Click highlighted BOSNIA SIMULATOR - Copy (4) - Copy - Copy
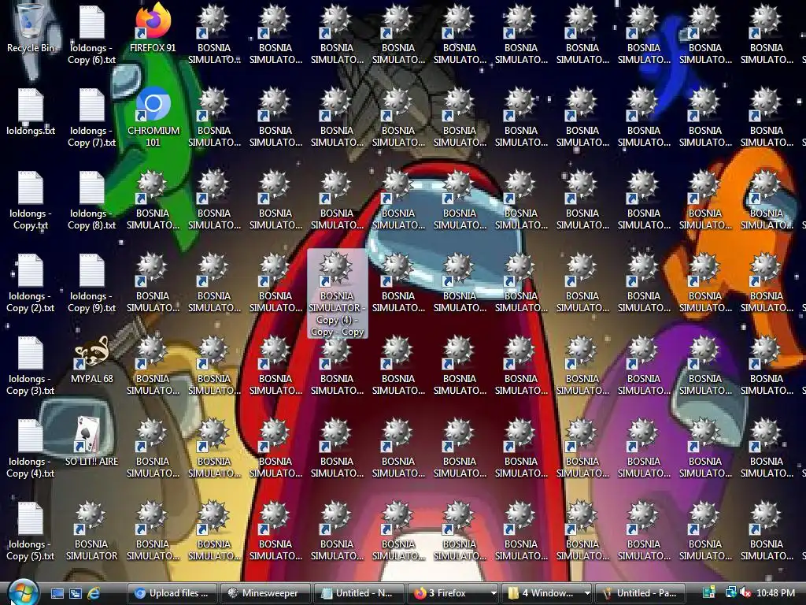 337,293
